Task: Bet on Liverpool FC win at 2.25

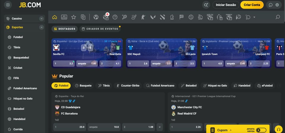Action: (259, 64)
